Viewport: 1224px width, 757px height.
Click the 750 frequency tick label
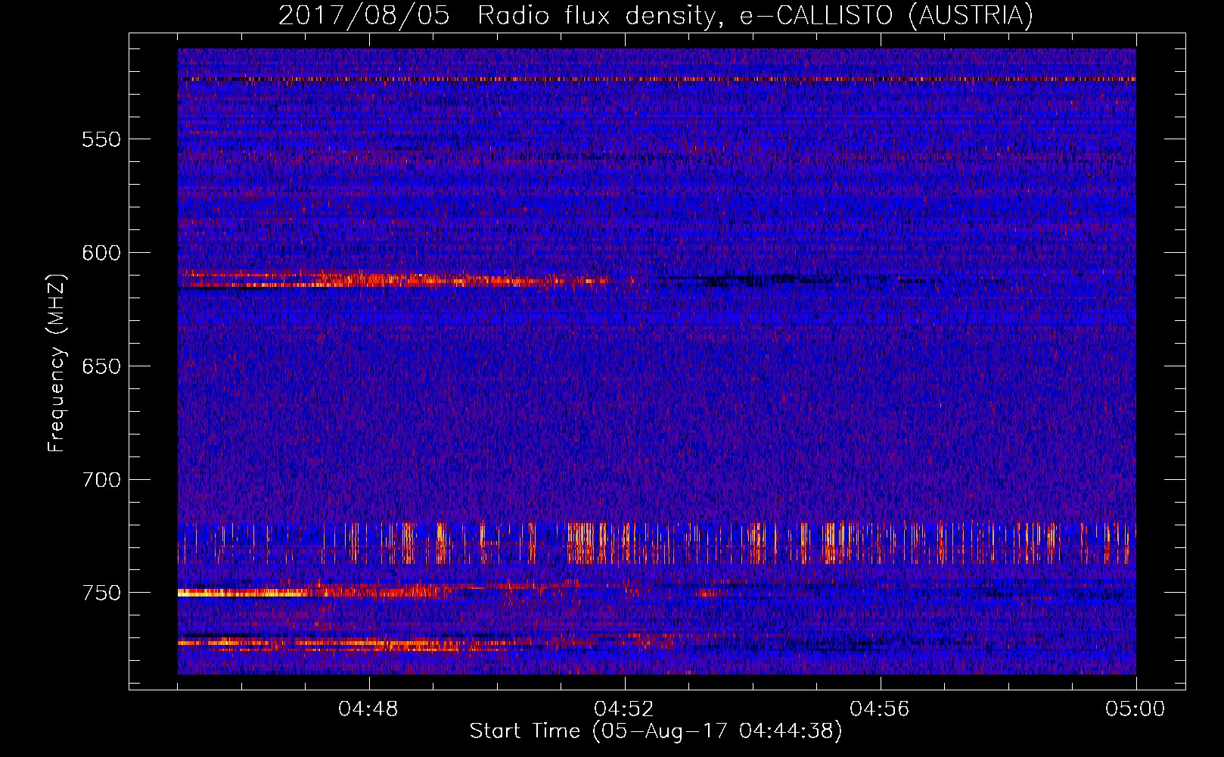[101, 593]
